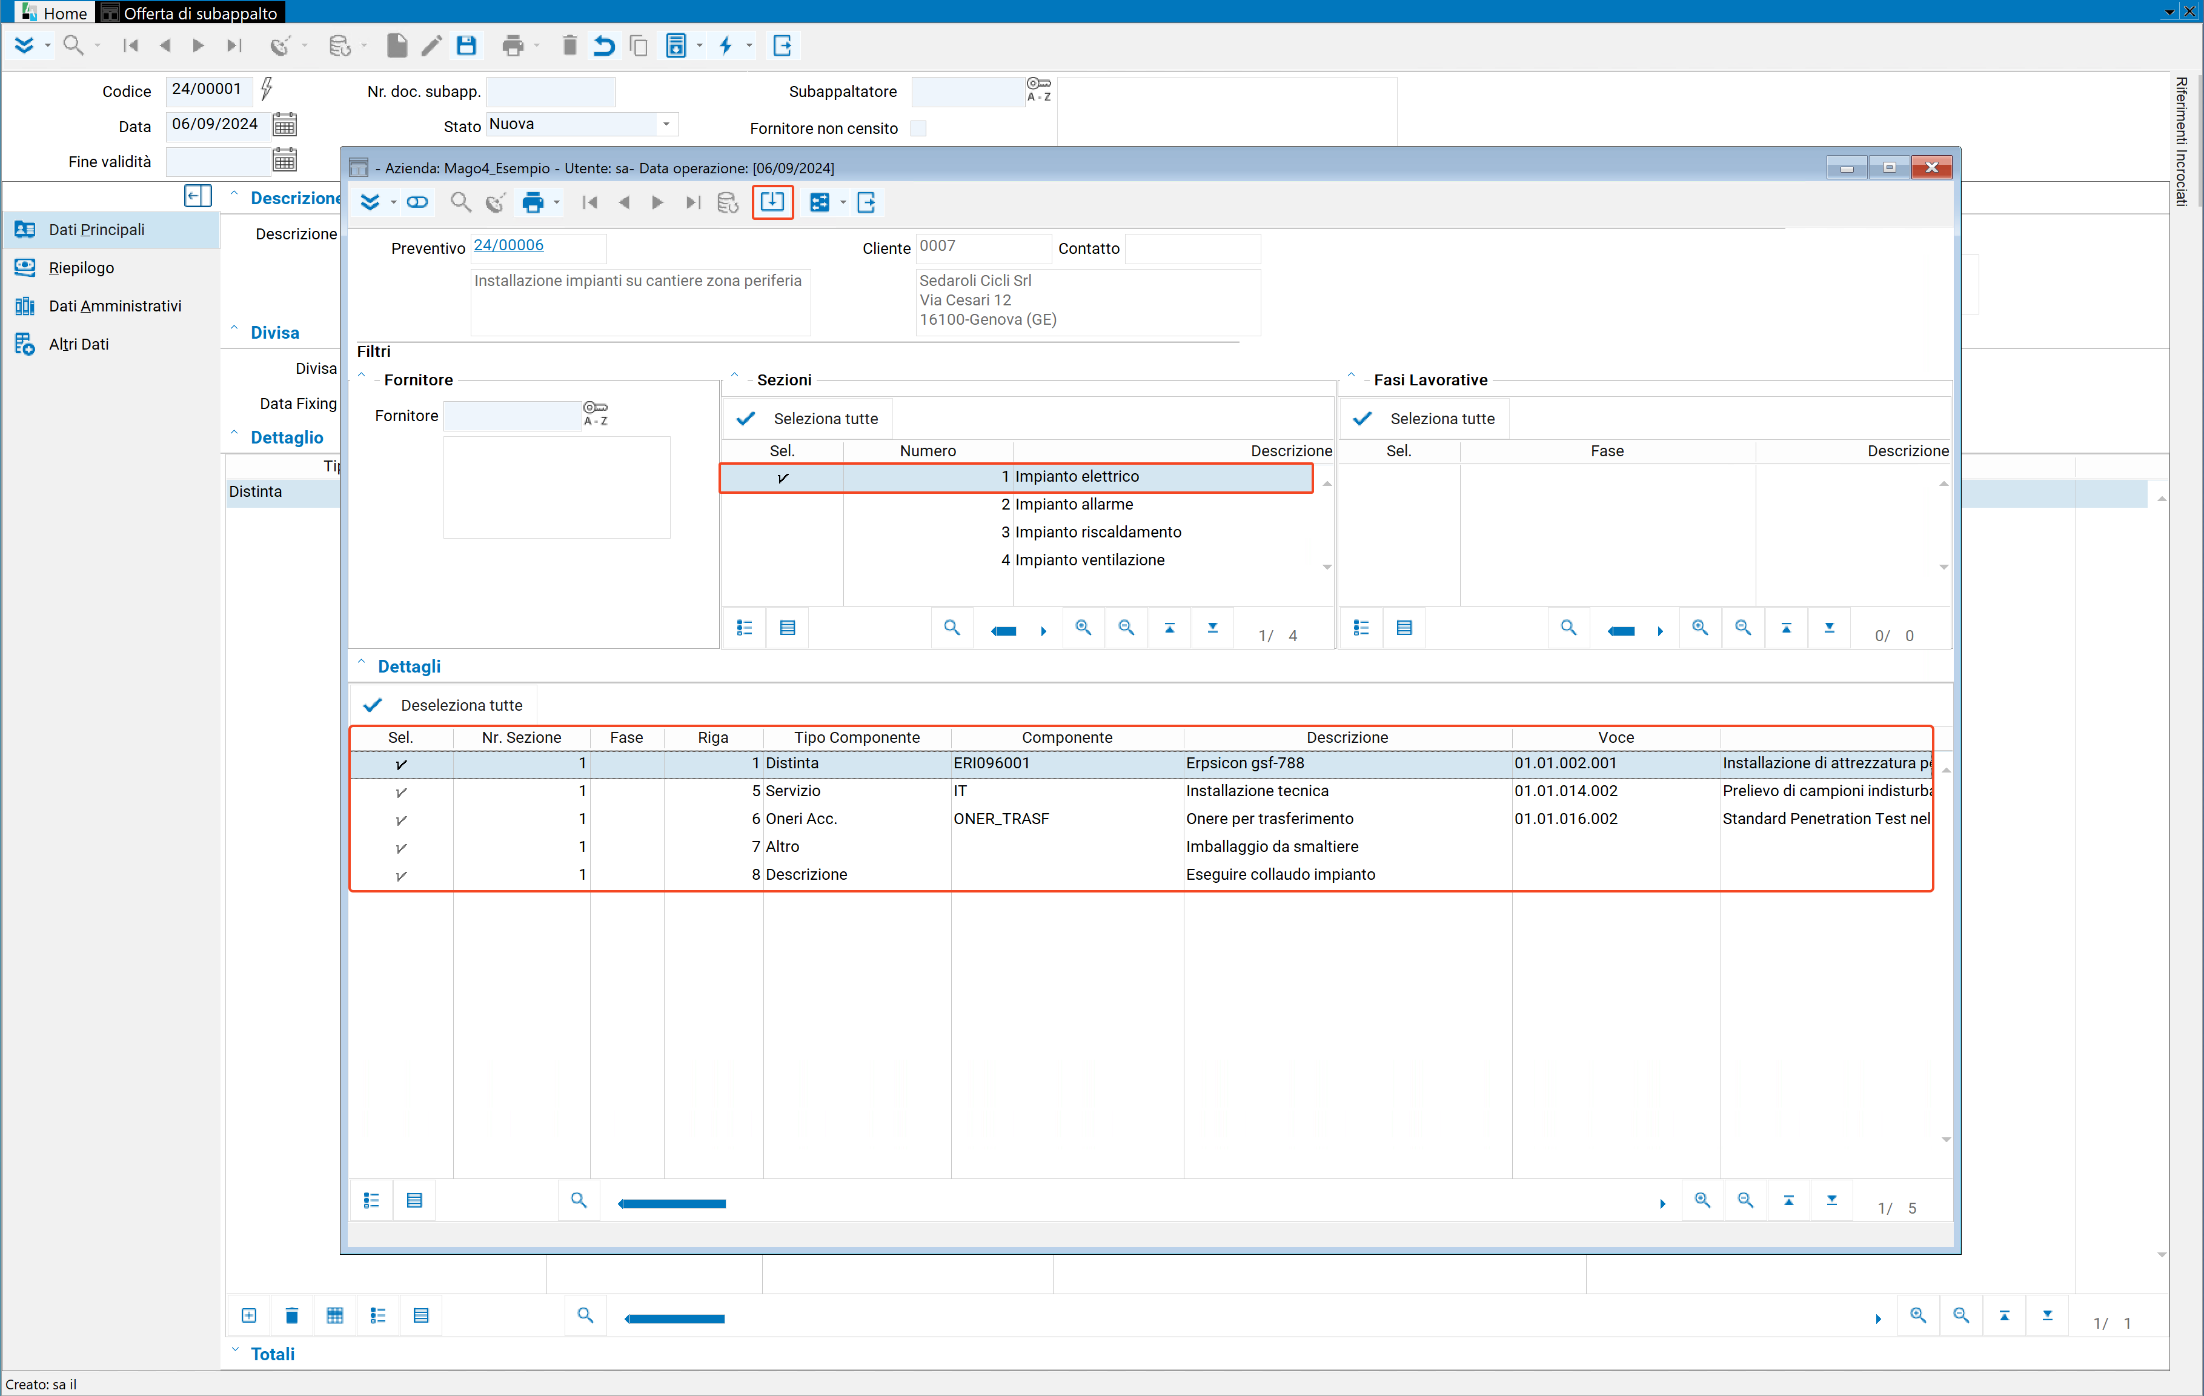Collapse the Divisa section
This screenshot has height=1396, width=2204.
click(235, 328)
